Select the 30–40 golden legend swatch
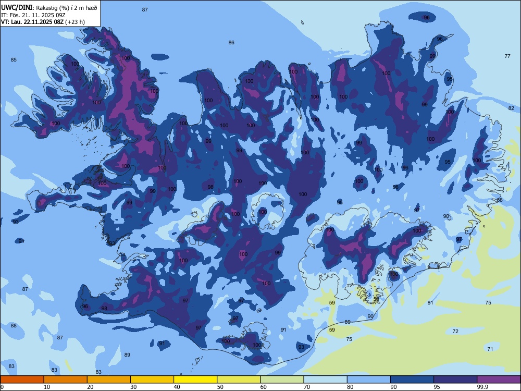521x391 pixels. (x=152, y=380)
